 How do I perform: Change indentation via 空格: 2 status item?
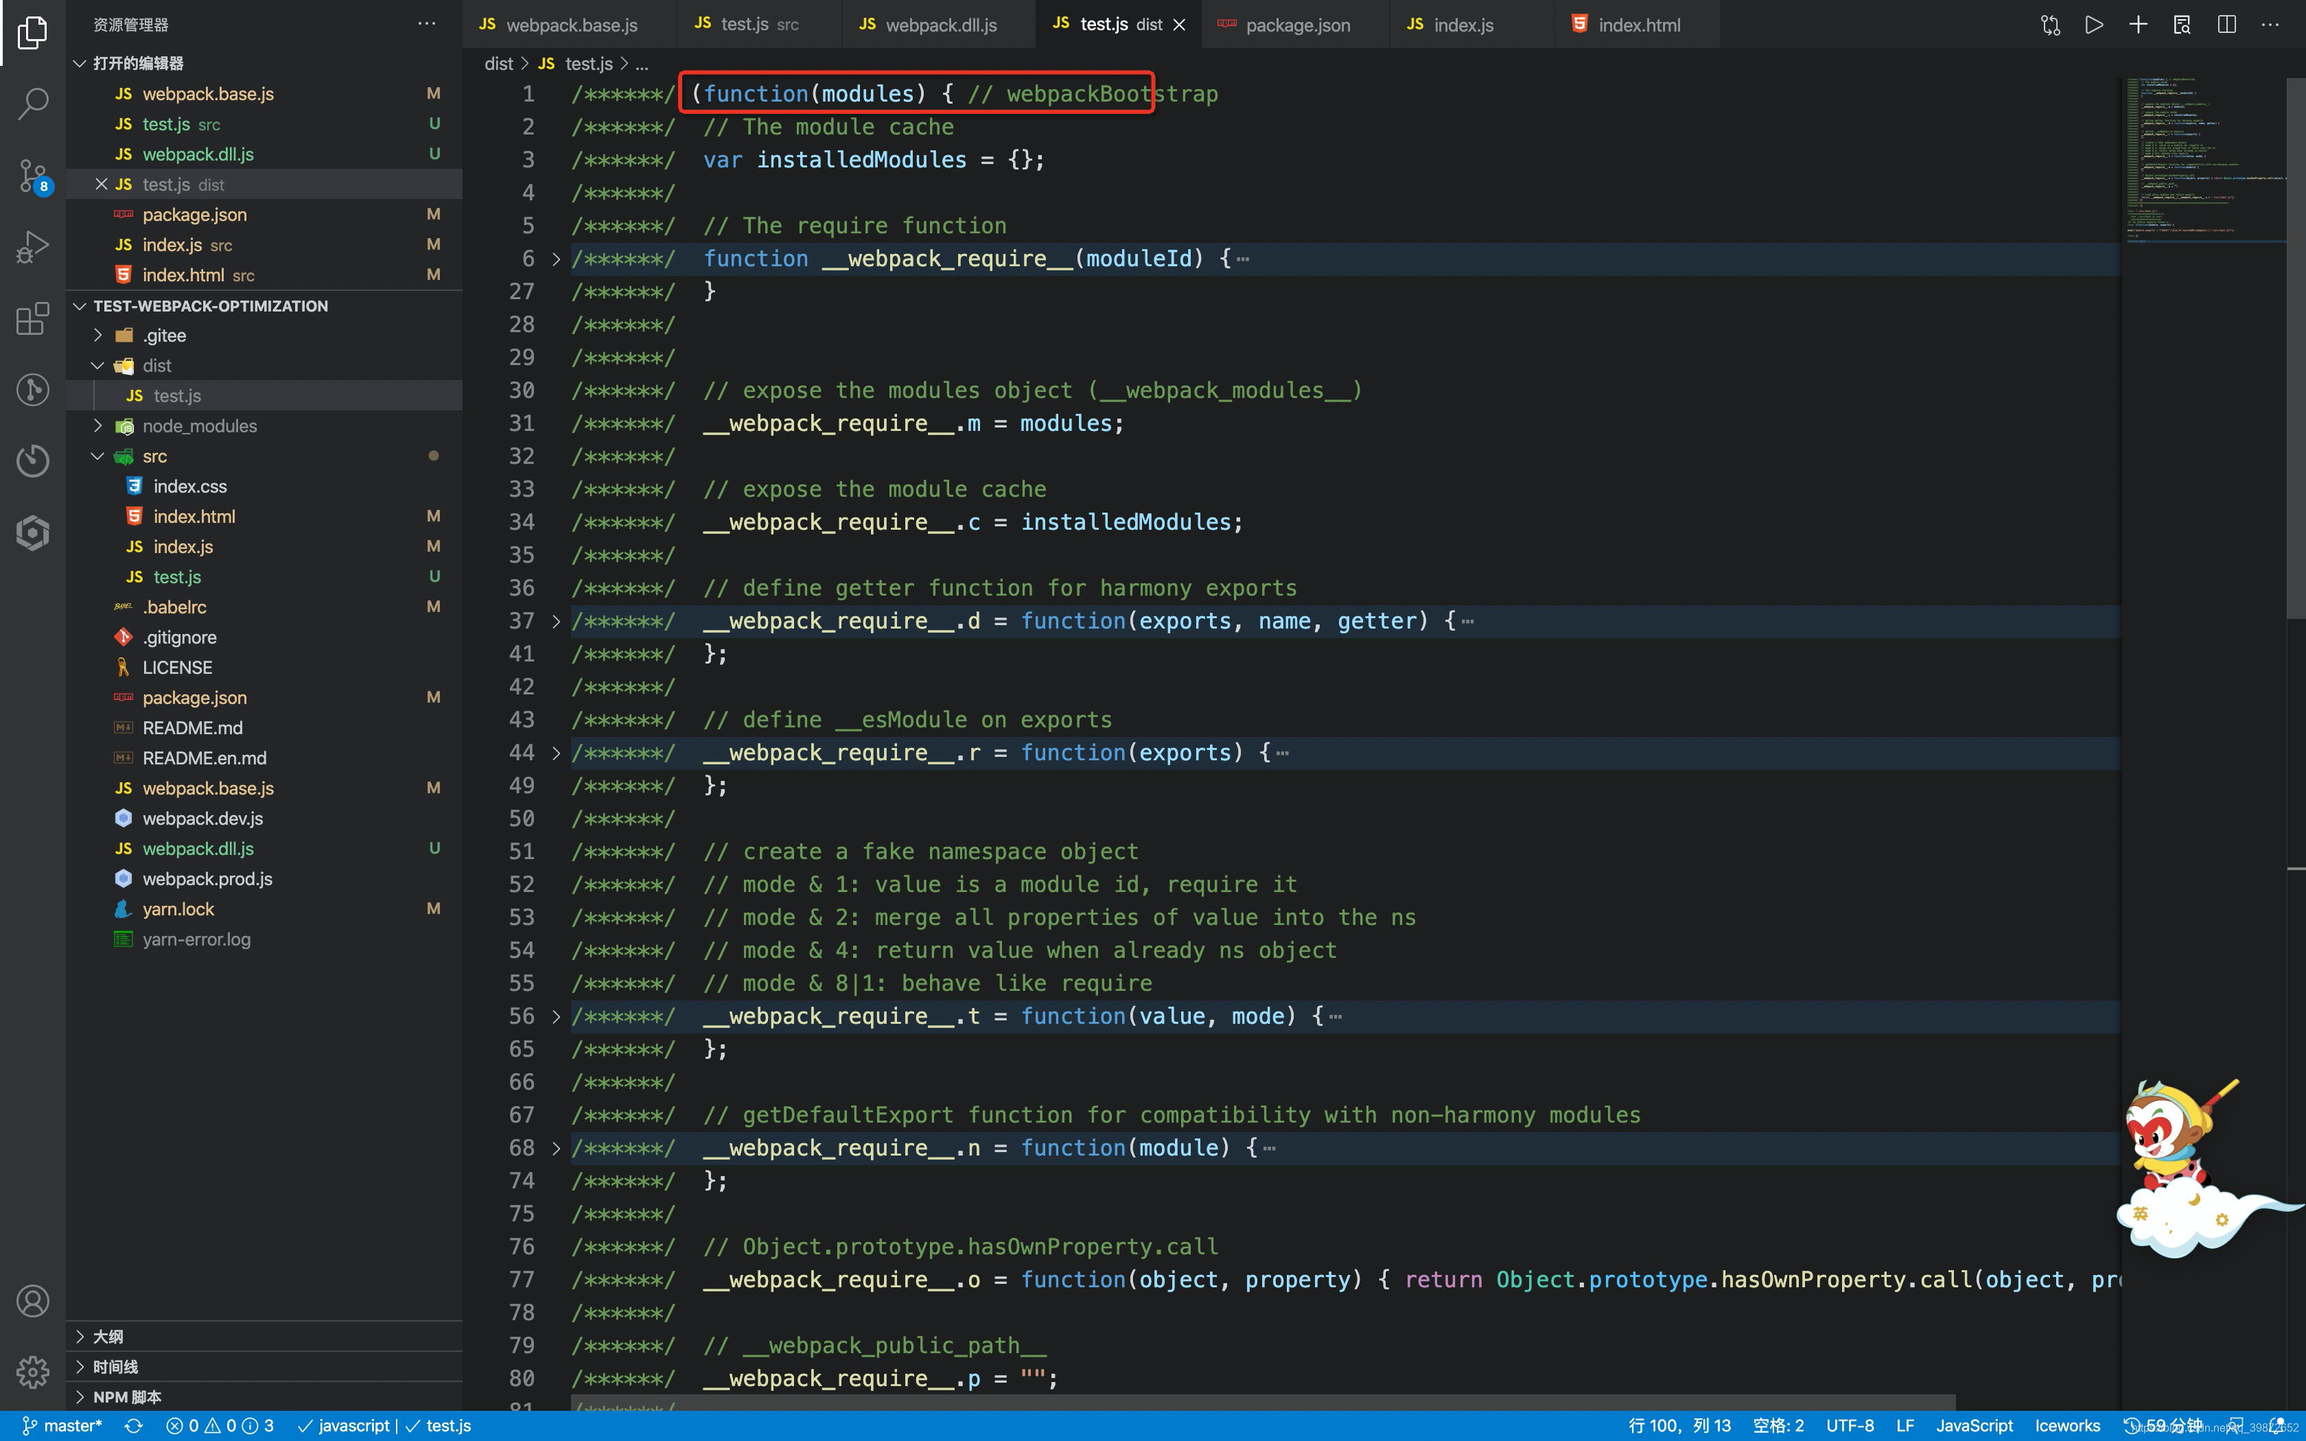[x=1778, y=1426]
